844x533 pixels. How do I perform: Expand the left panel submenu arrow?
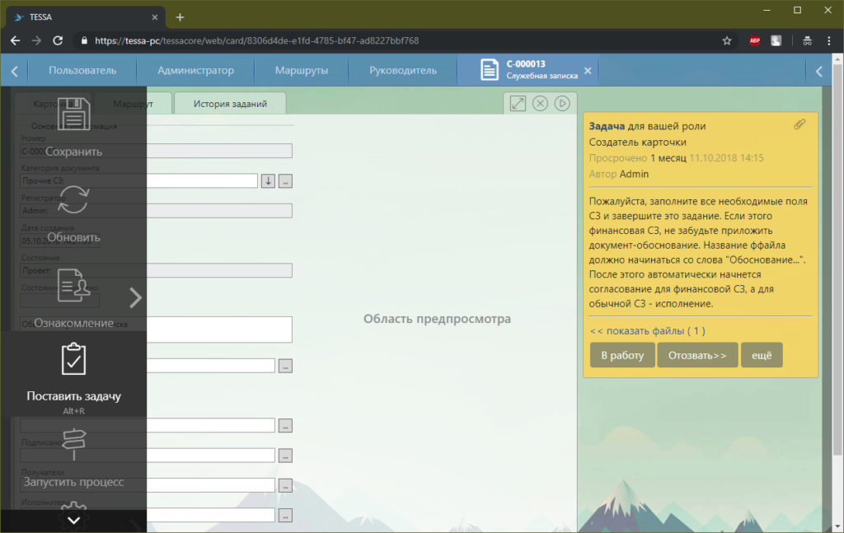click(x=136, y=297)
